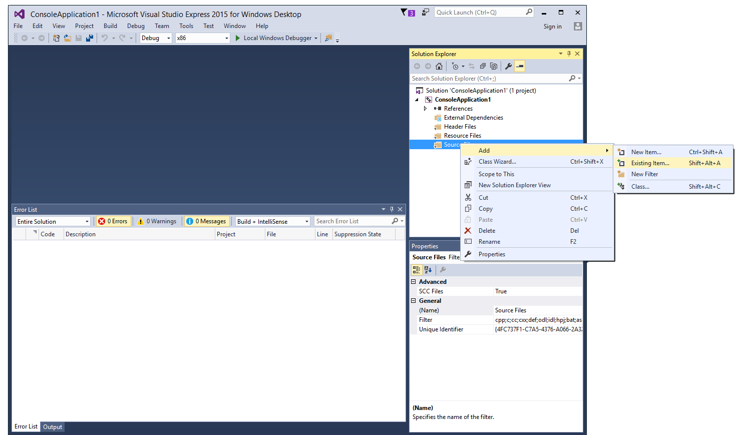The width and height of the screenshot is (740, 435).
Task: Toggle Categorized view in Properties panel
Action: (x=417, y=270)
